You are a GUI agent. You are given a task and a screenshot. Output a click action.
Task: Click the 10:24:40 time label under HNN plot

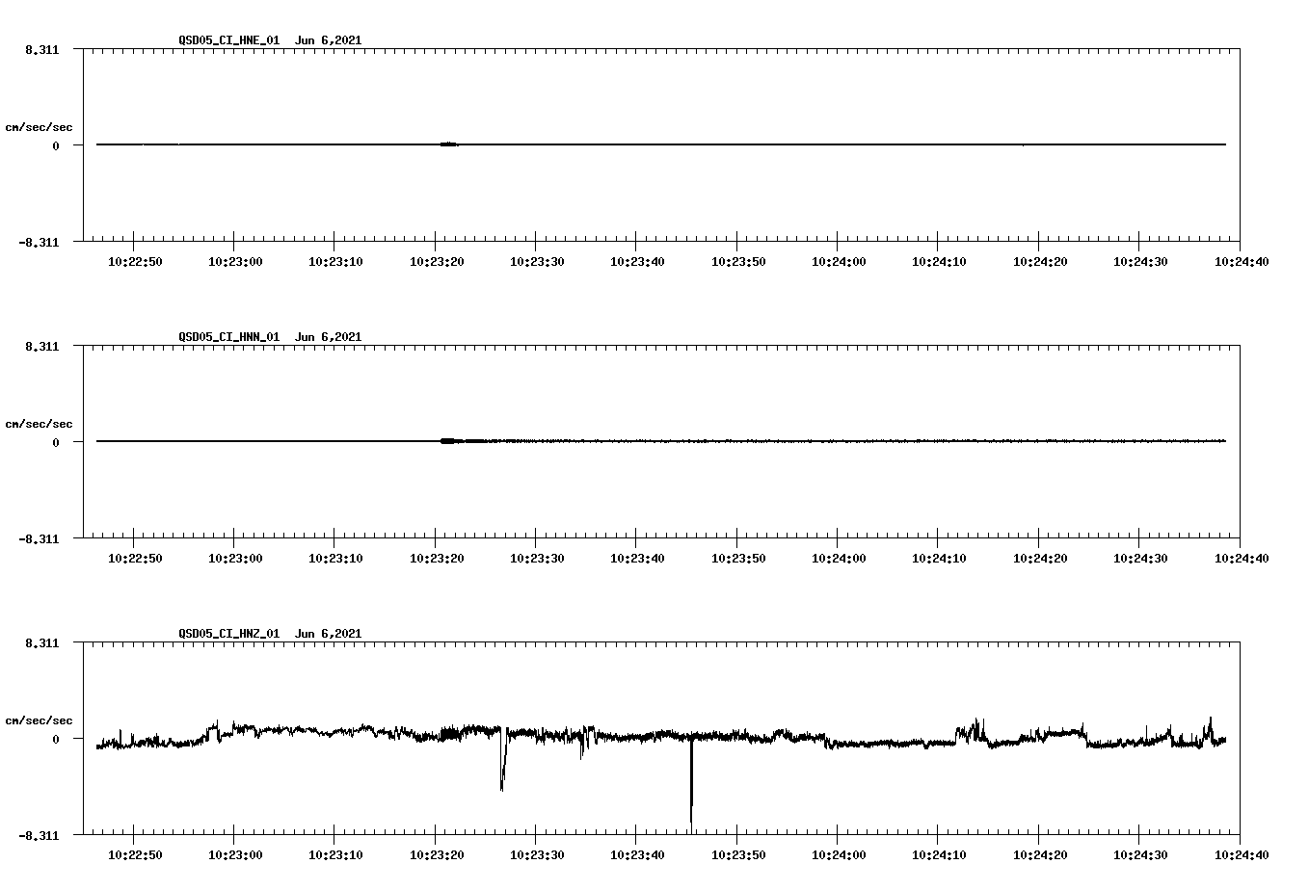[x=1240, y=558]
